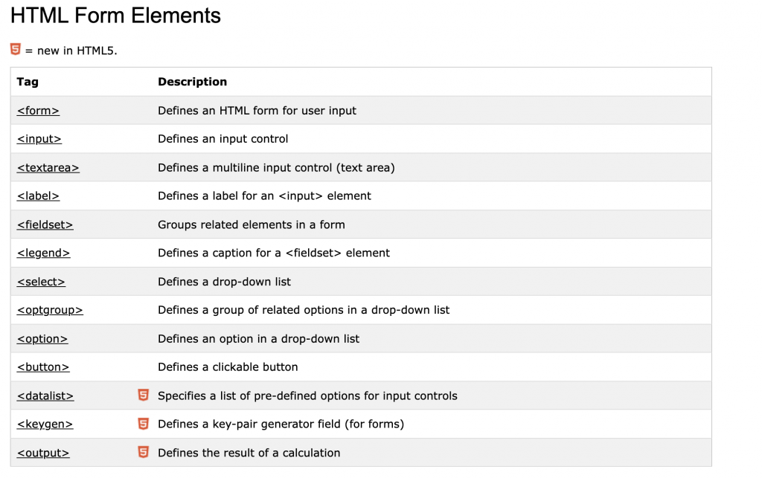Follow the <select> tag link
Screen dimensions: 762x478
coord(41,282)
